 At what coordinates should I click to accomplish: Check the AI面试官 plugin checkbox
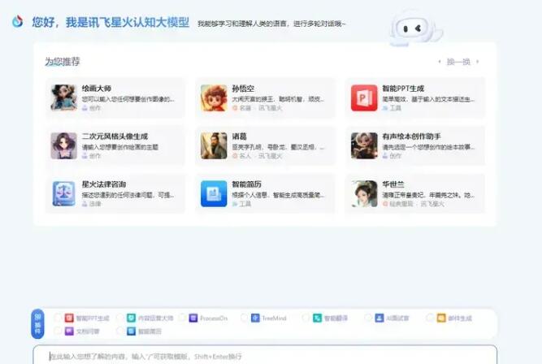[368, 318]
